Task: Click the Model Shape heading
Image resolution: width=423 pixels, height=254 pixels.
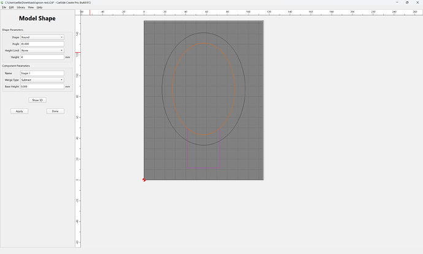Action: click(x=37, y=18)
